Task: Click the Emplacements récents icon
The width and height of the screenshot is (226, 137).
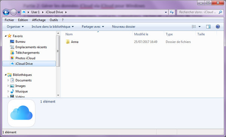Action: coord(12,47)
